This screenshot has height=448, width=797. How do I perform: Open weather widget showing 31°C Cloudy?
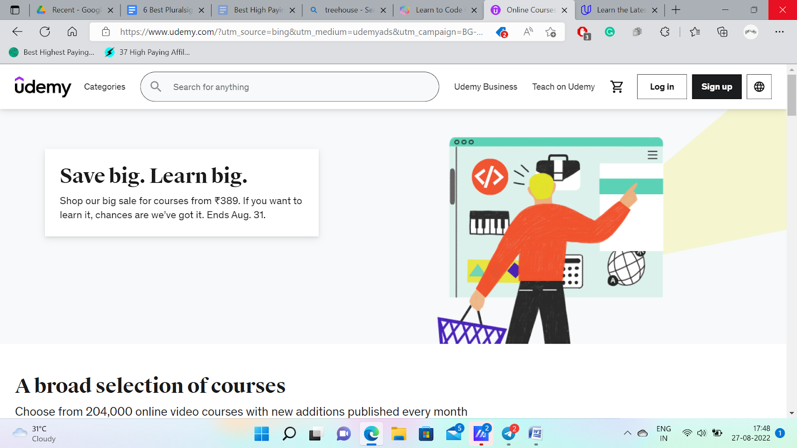point(35,434)
